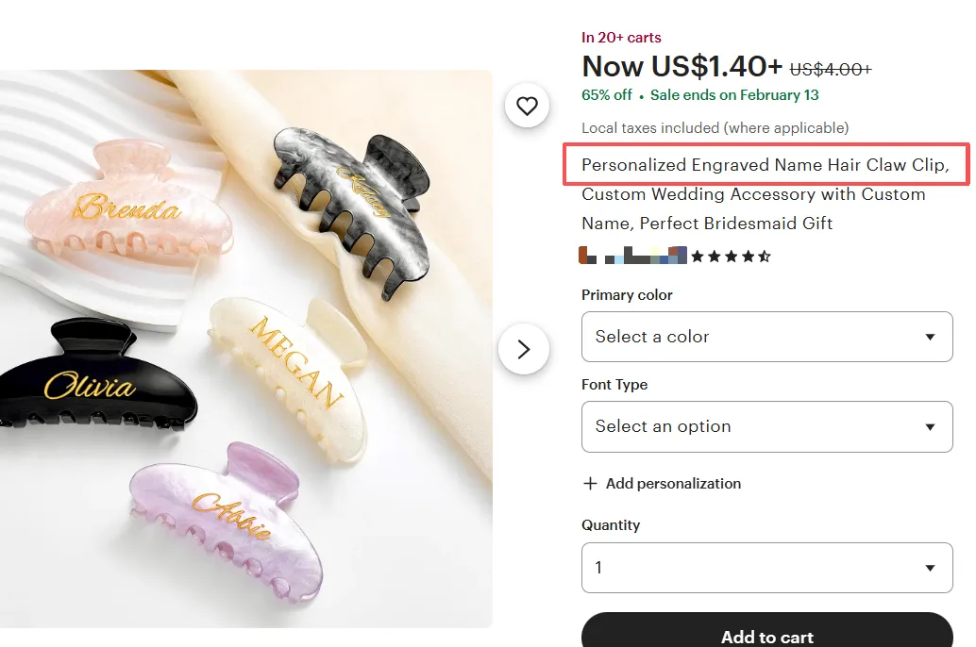This screenshot has height=647, width=976.
Task: Click the star rating icons
Action: (732, 256)
